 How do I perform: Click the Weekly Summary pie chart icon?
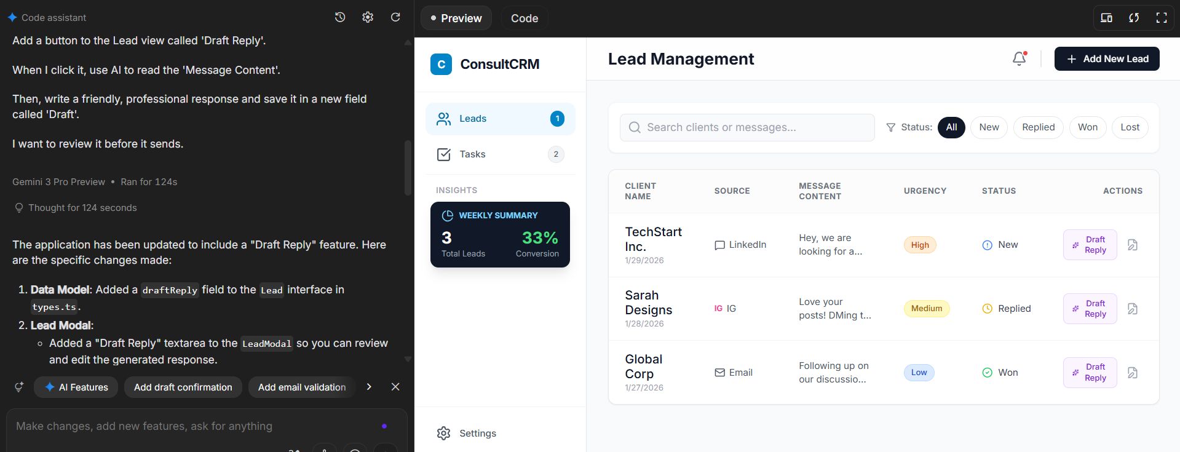click(x=448, y=216)
